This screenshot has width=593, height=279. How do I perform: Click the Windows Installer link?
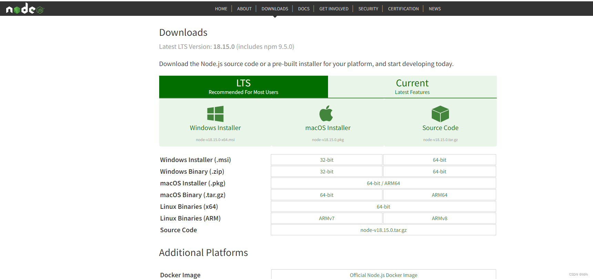click(215, 128)
